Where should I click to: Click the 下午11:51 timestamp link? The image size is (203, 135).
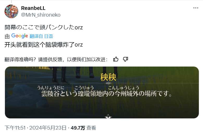(15, 128)
